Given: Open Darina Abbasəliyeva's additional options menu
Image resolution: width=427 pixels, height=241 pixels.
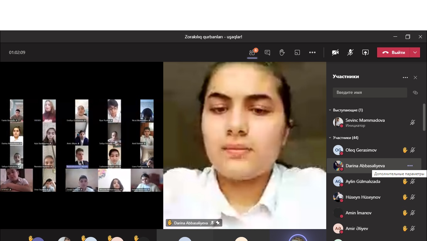Looking at the screenshot, I should (410, 166).
